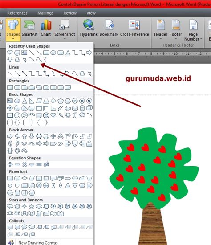Image resolution: width=211 pixels, height=245 pixels.
Task: Pick the moon shape in Basic Shapes
Action: click(75, 115)
